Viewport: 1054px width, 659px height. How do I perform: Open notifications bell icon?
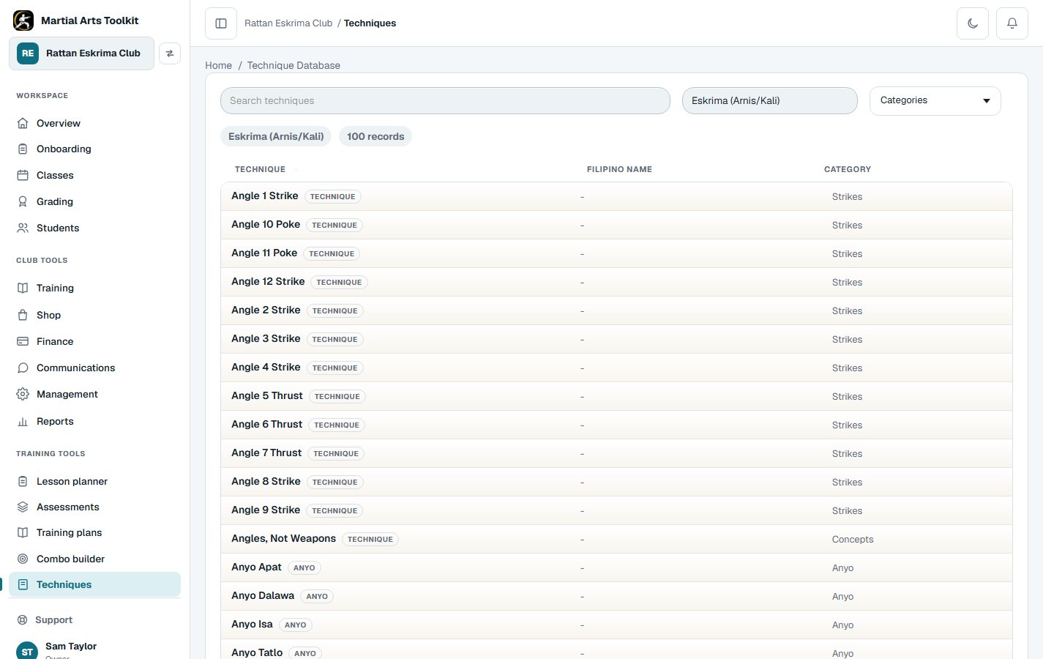pyautogui.click(x=1012, y=23)
